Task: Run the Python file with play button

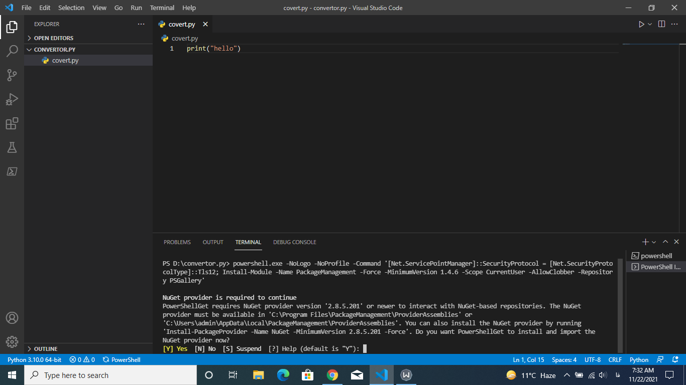Action: pos(641,24)
